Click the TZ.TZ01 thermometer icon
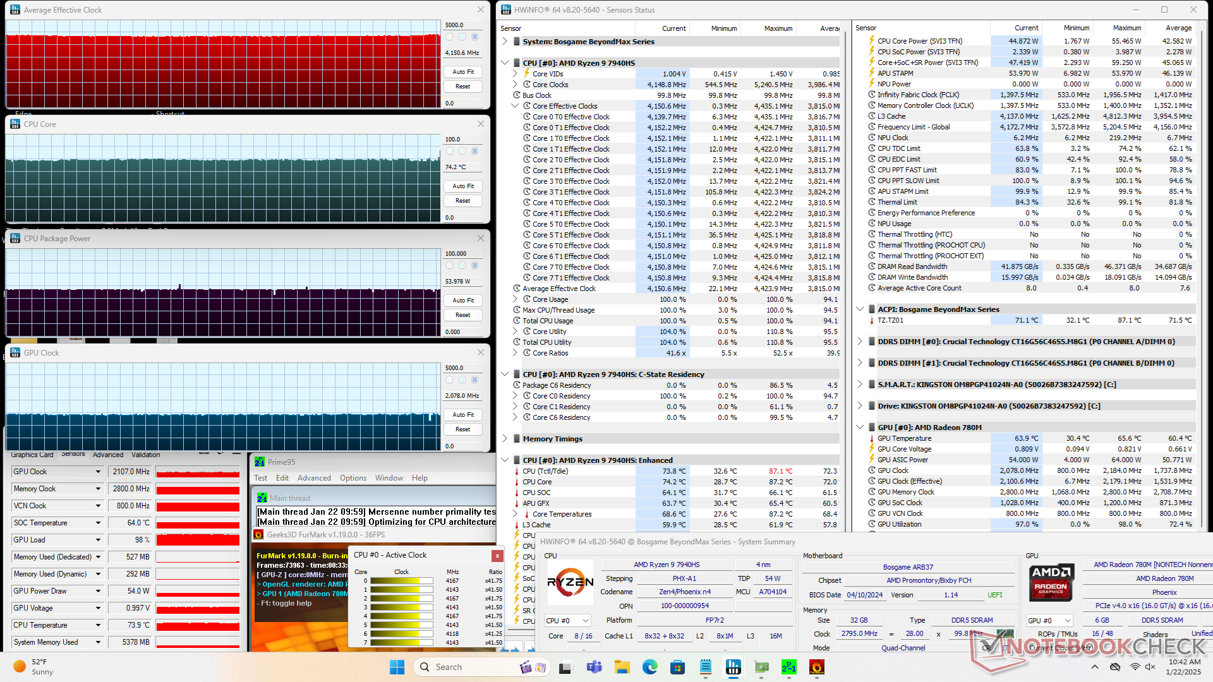Image resolution: width=1213 pixels, height=682 pixels. (x=872, y=320)
